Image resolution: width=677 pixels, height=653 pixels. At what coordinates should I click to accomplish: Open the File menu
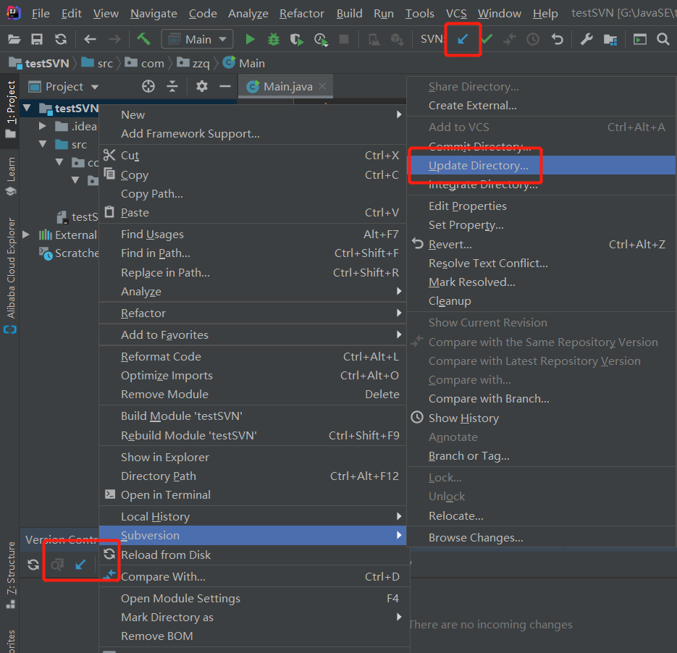[41, 13]
